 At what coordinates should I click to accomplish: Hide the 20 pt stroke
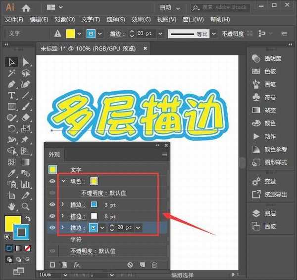pyautogui.click(x=52, y=228)
